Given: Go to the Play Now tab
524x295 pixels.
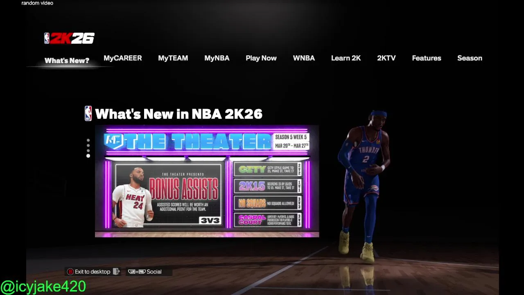Looking at the screenshot, I should tap(261, 58).
